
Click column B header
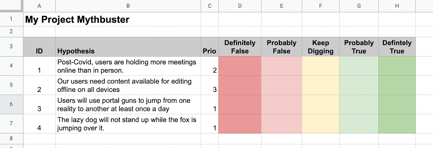click(x=128, y=6)
